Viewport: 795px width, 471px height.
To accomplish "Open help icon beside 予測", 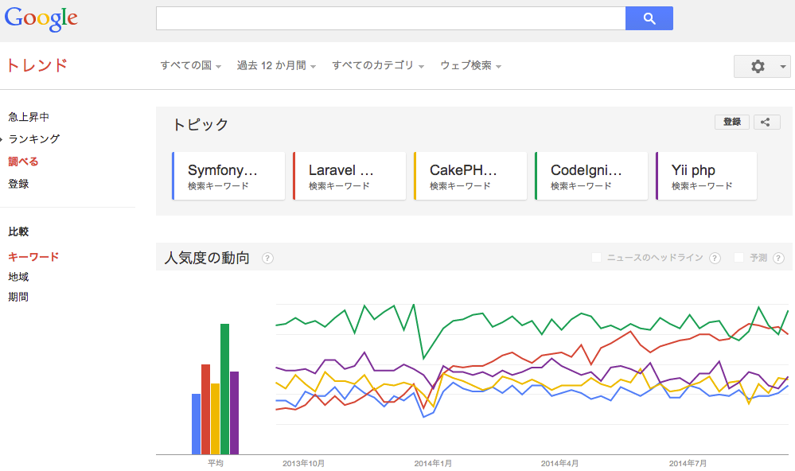I will (x=778, y=258).
